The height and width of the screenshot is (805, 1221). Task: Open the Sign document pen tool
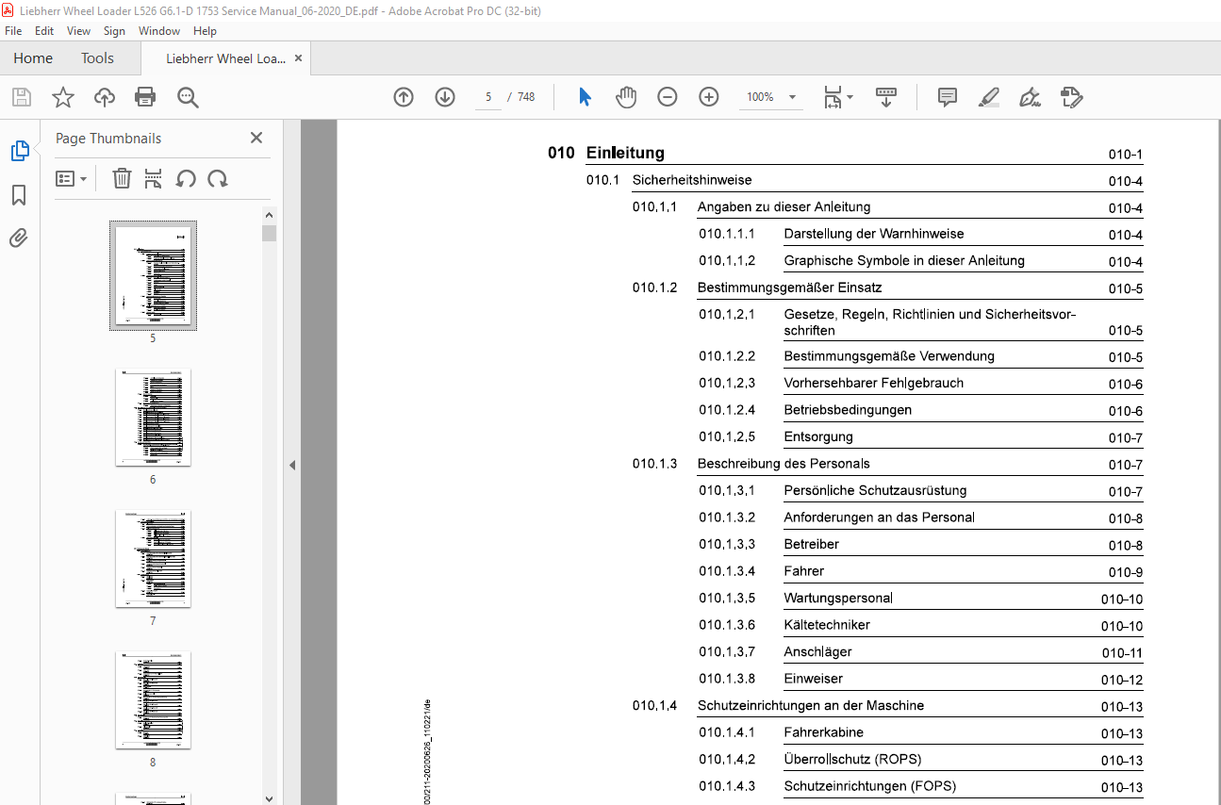click(1031, 97)
